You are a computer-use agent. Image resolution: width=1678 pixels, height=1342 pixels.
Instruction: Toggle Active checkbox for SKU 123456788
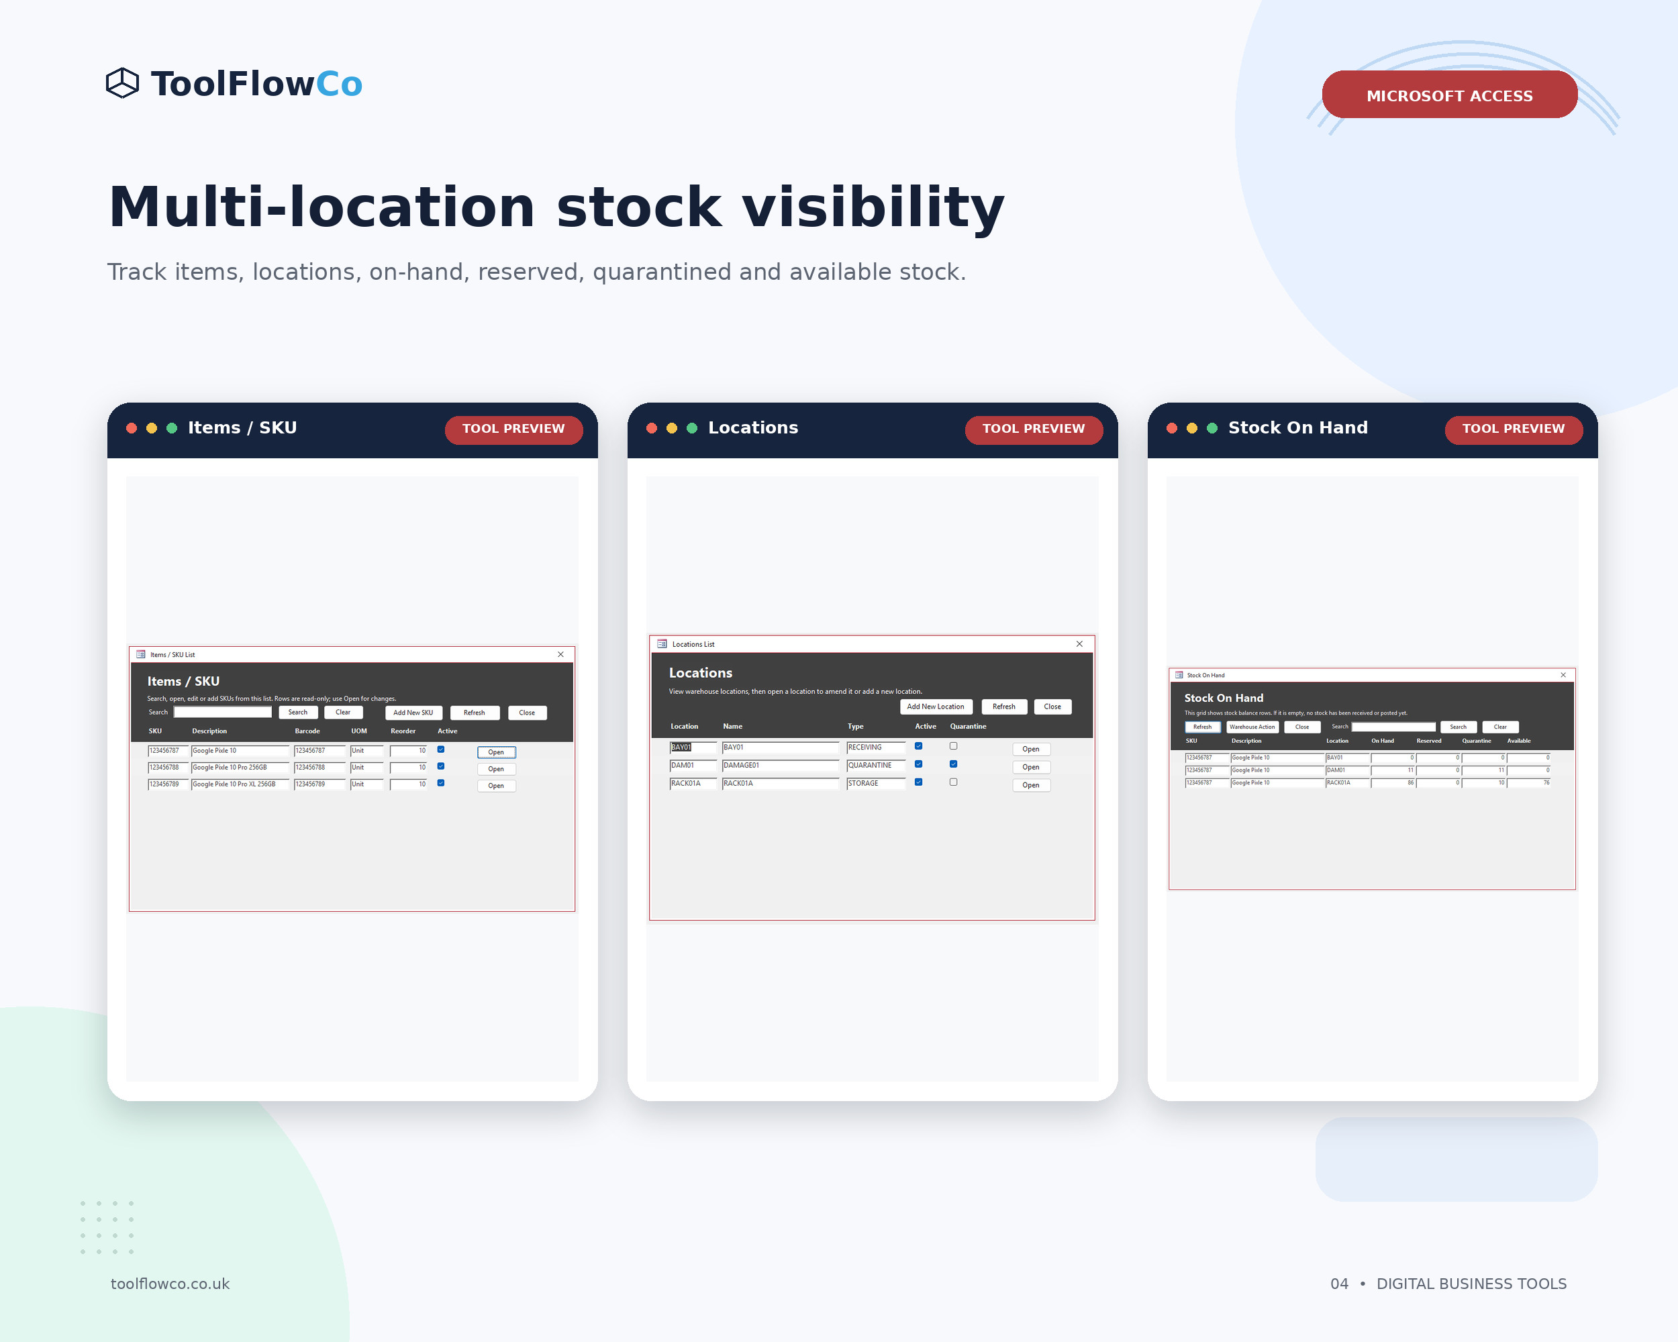440,766
